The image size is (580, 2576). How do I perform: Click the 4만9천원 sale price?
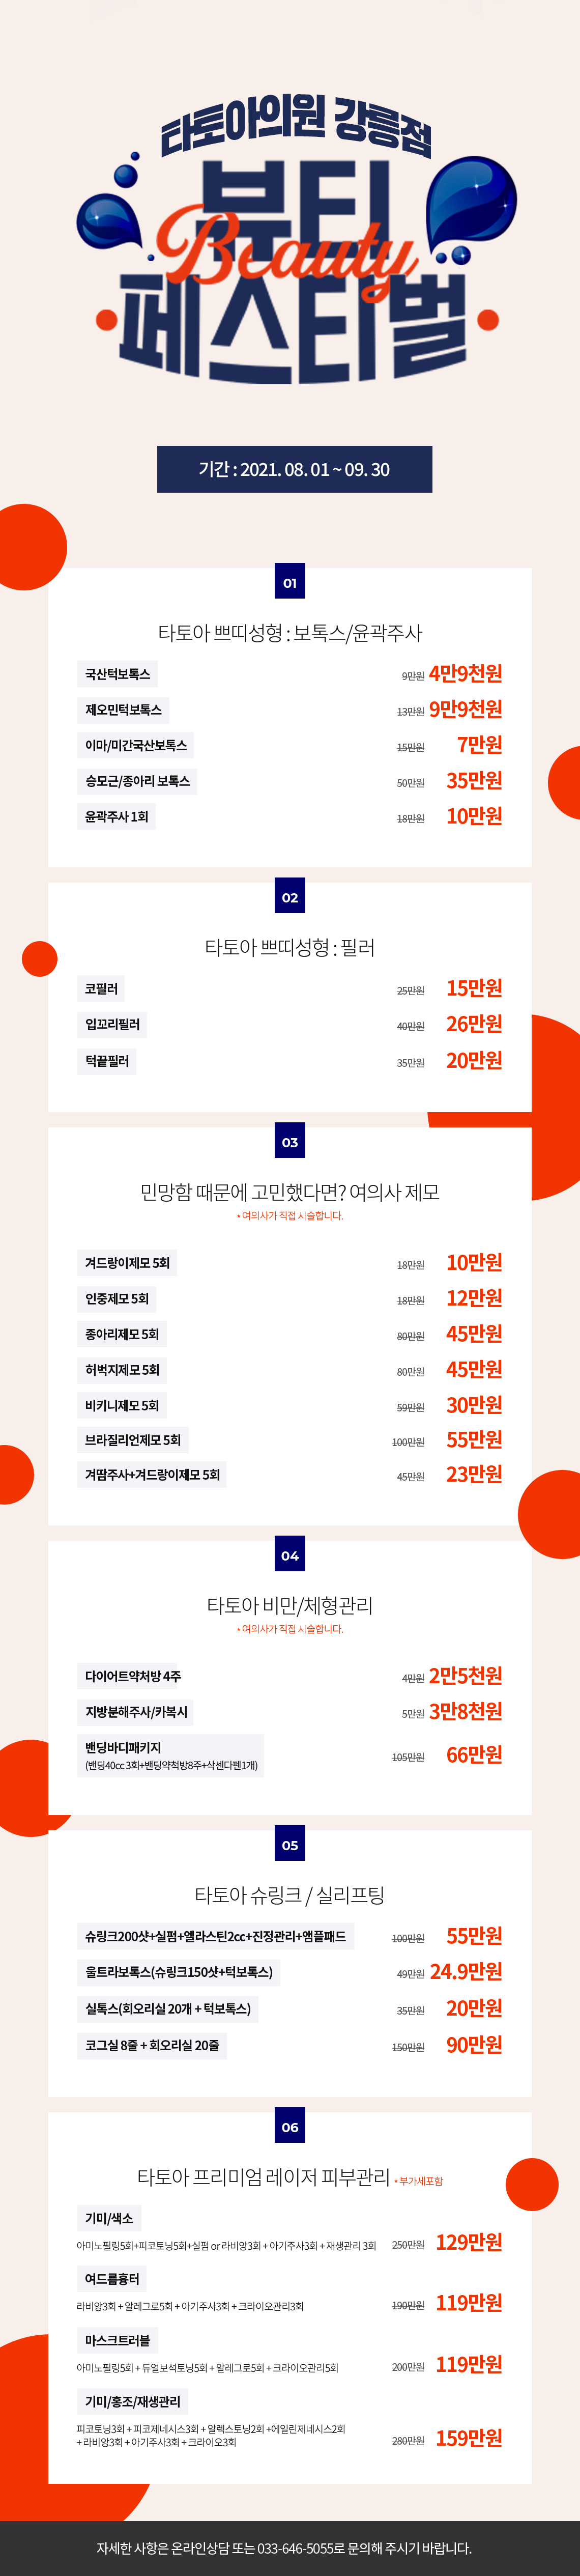[x=466, y=673]
